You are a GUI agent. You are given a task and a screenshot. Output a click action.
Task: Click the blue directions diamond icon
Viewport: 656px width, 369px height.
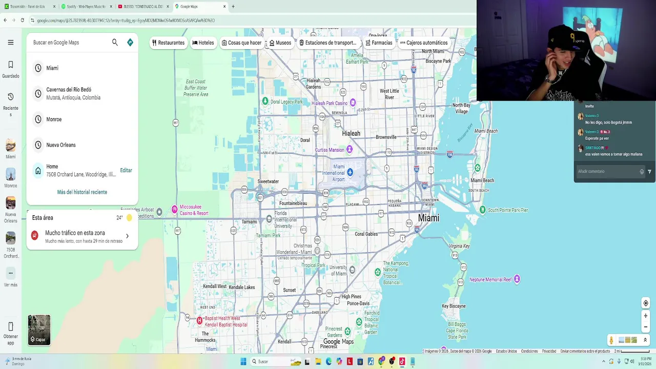130,43
